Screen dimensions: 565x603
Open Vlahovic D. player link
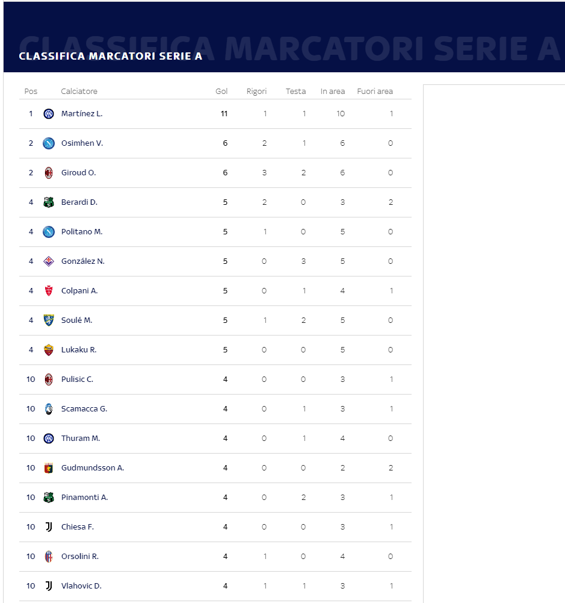click(81, 586)
